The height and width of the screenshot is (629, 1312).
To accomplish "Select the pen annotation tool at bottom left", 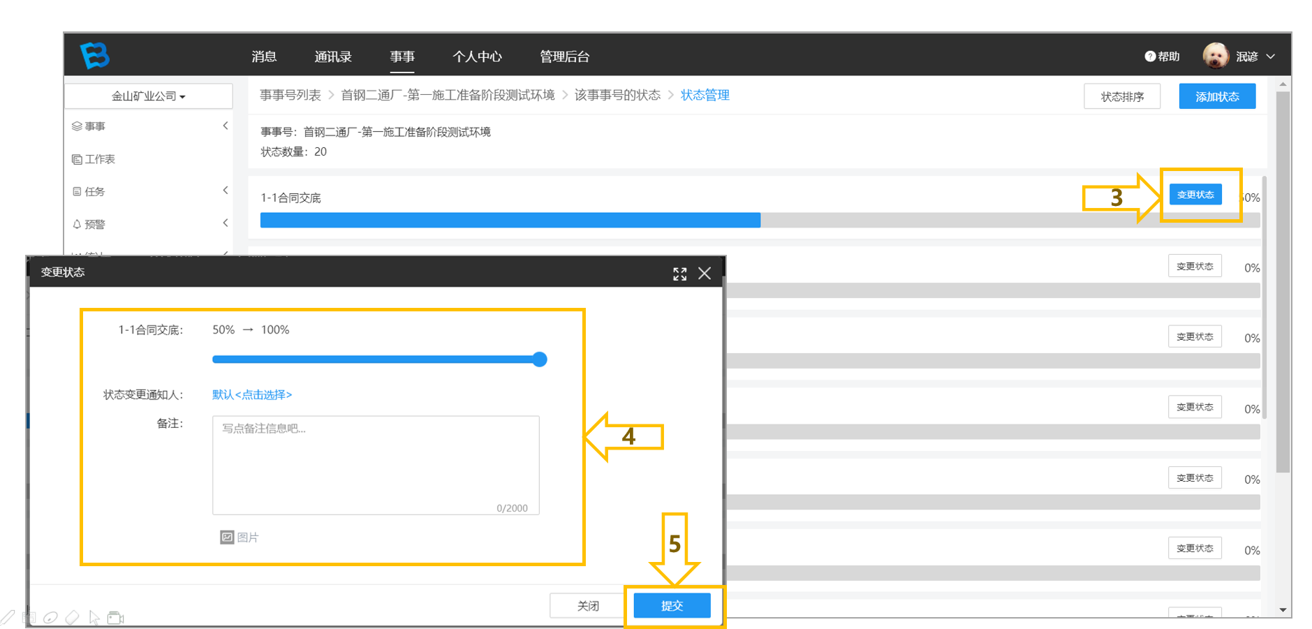I will (8, 618).
